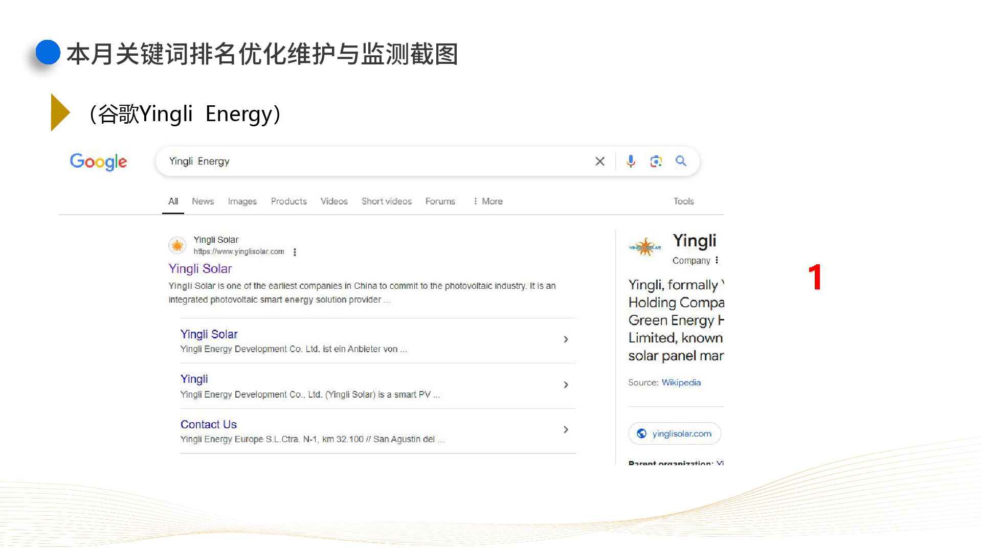Click the subtitle (谷歌Yingli Energy)
The height and width of the screenshot is (552, 982).
click(185, 114)
